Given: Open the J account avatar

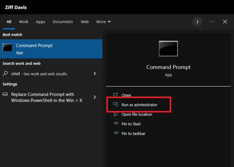Looking at the screenshot, I should coord(197,22).
